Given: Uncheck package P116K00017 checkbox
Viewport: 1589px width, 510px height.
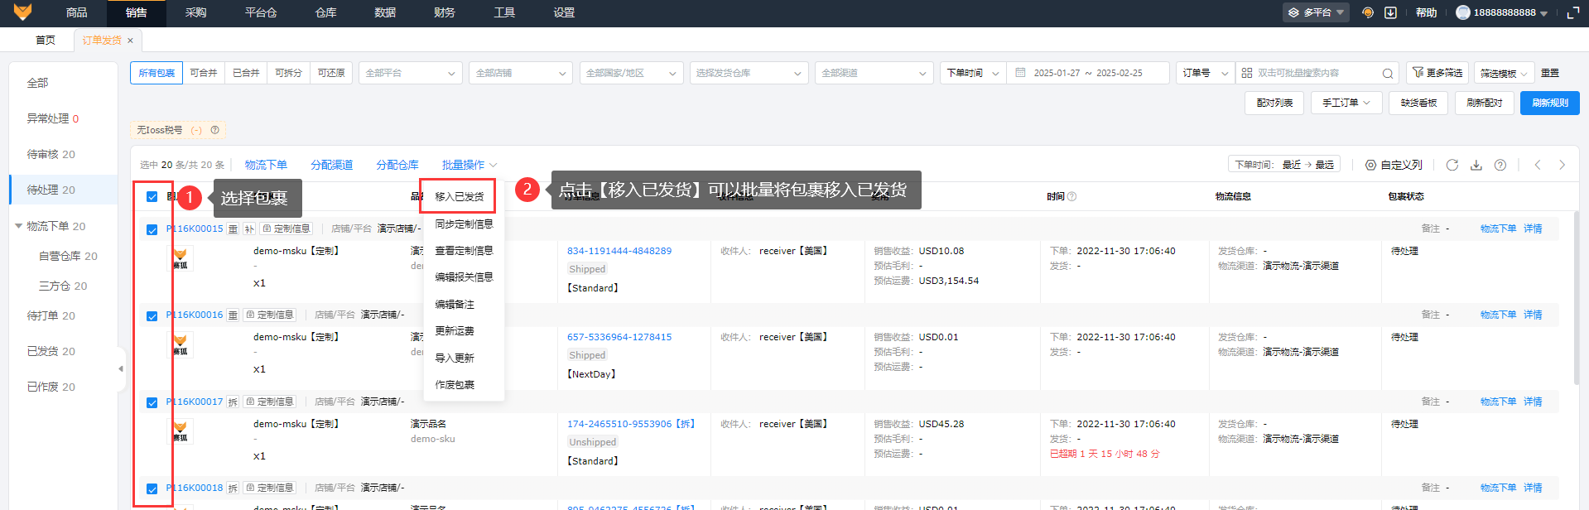Looking at the screenshot, I should (x=152, y=402).
